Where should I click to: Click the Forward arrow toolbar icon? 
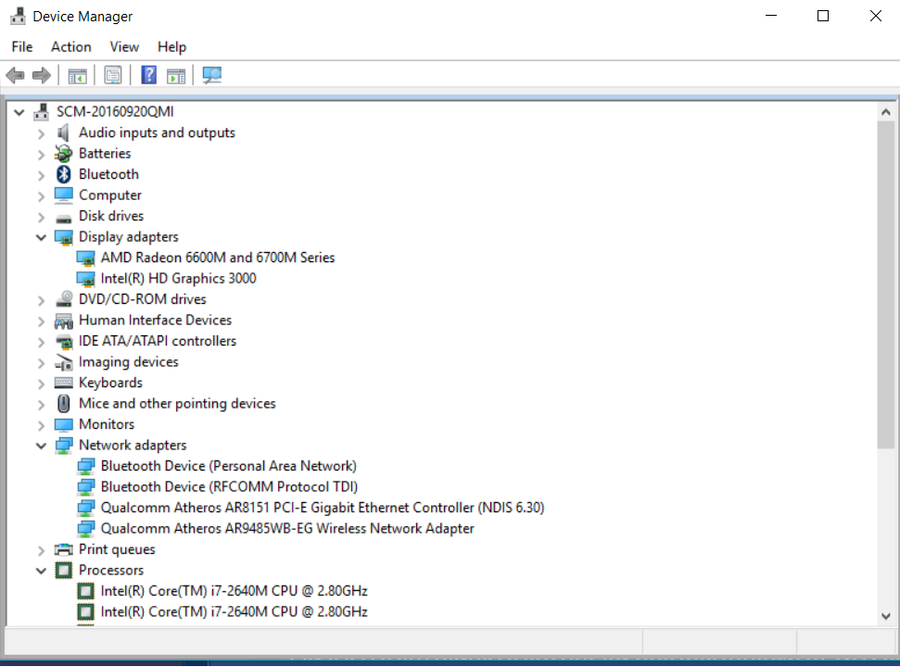(x=42, y=75)
